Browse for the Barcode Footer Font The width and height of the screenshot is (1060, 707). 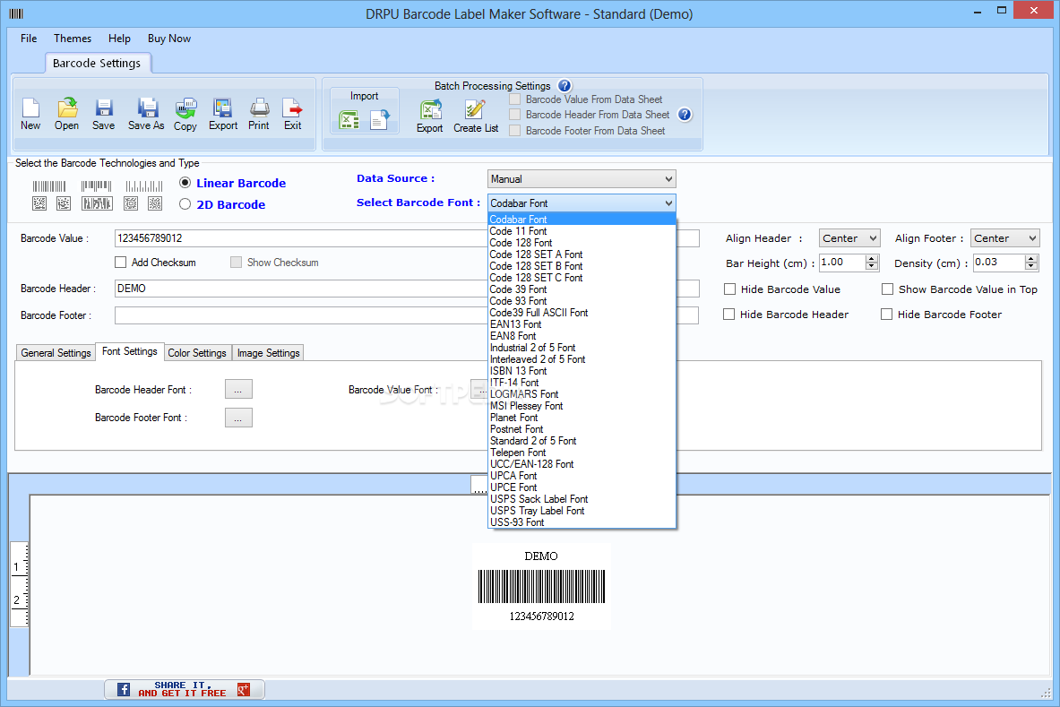(238, 418)
